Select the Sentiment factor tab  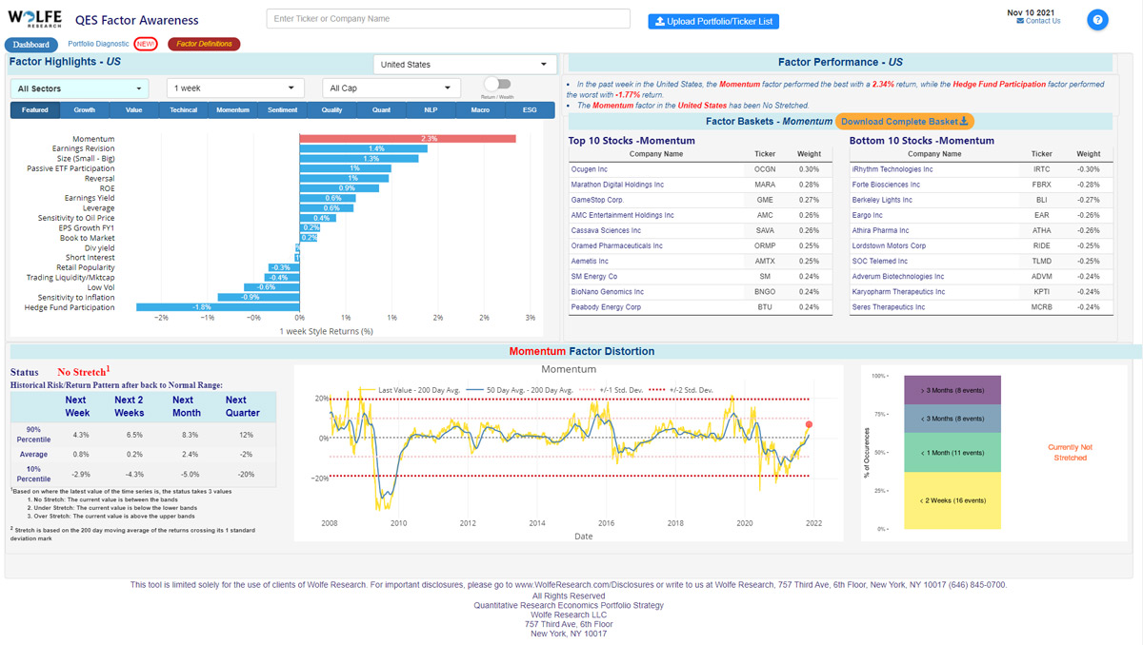(x=283, y=110)
